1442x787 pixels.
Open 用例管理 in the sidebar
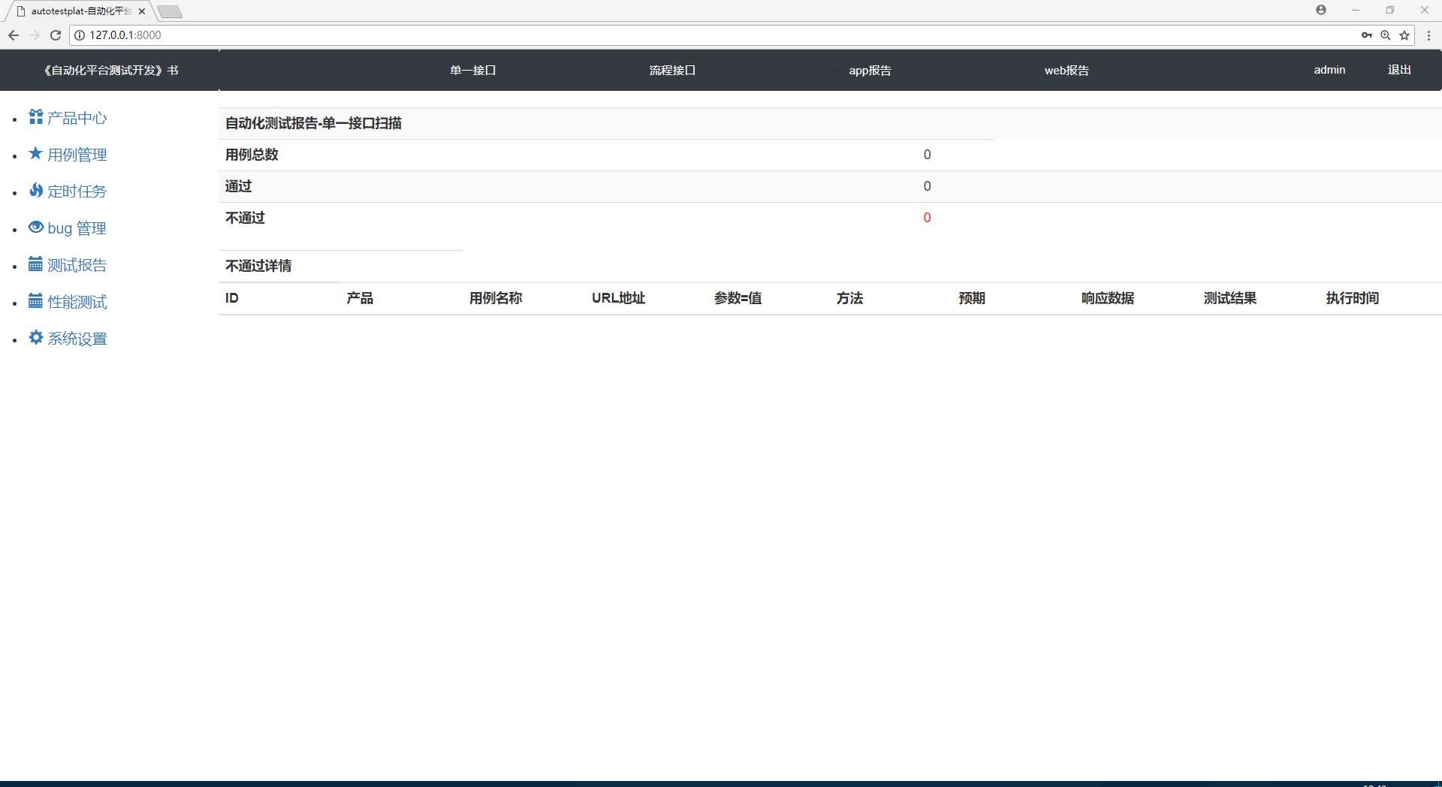tap(77, 155)
